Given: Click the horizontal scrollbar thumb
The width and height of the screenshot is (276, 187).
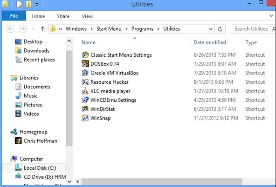Looking at the screenshot, I should pyautogui.click(x=162, y=181).
